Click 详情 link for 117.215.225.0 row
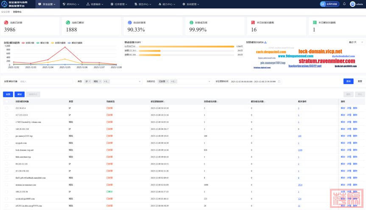 tap(349, 115)
